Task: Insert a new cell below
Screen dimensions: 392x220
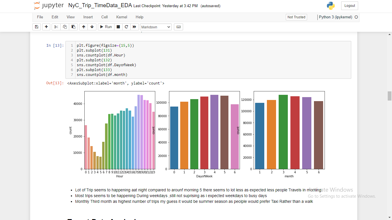Action: click(46, 27)
